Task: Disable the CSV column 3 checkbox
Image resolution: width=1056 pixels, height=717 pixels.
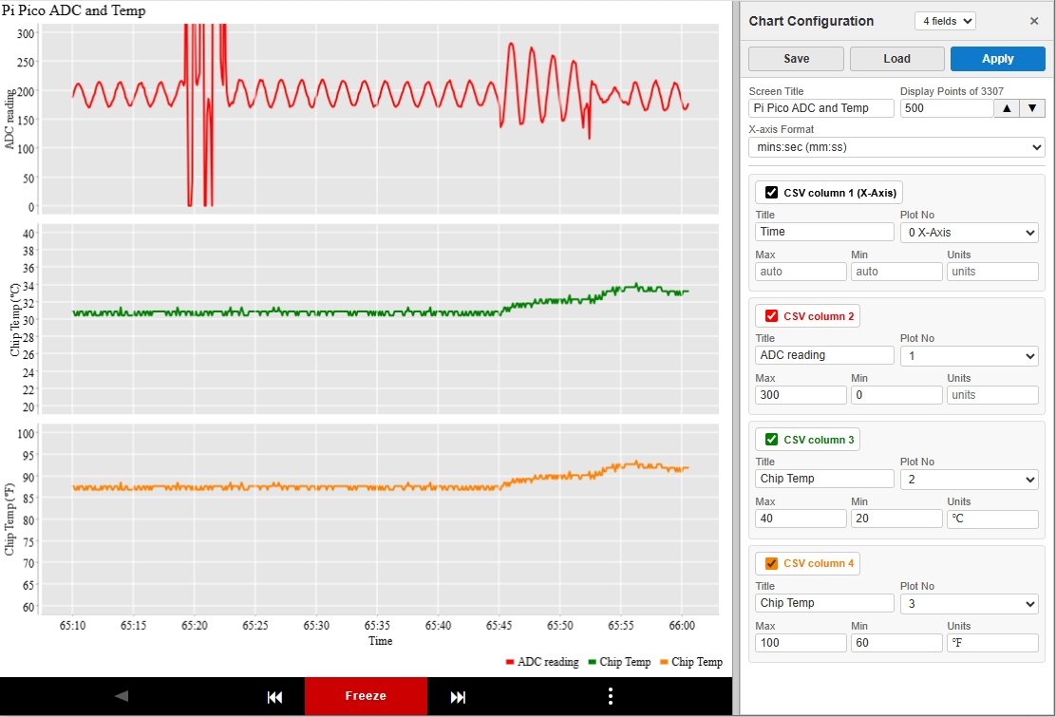Action: click(772, 440)
